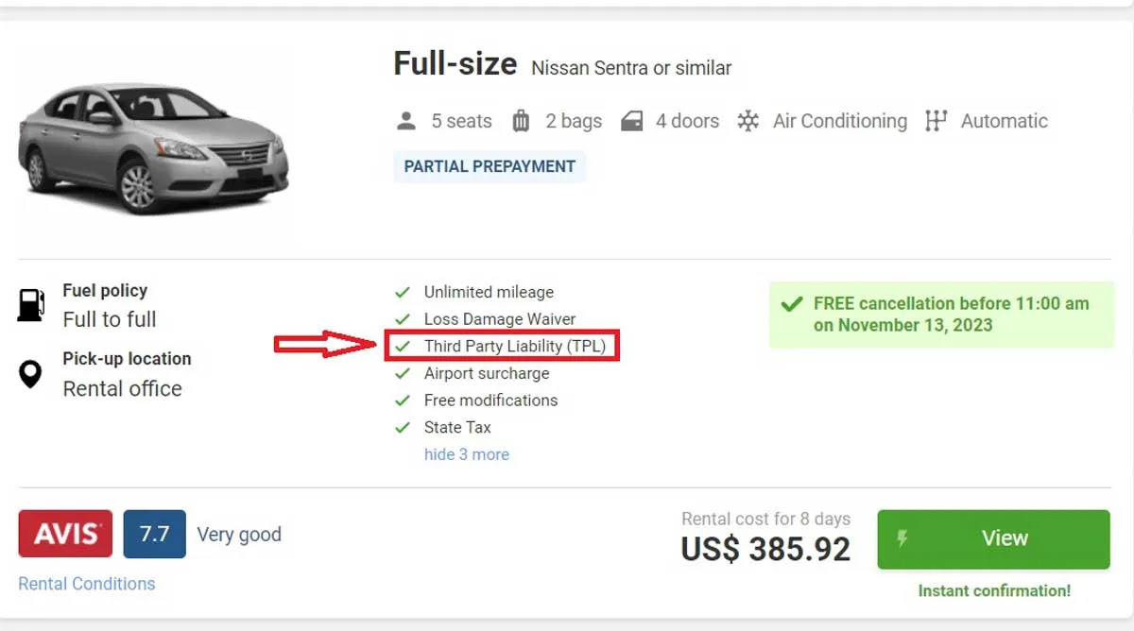Collapse list with 'hide 3 more'
1134x631 pixels.
point(466,454)
